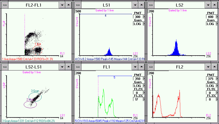
Task: Click the FL1 Gain LOG field
Action: point(138,86)
